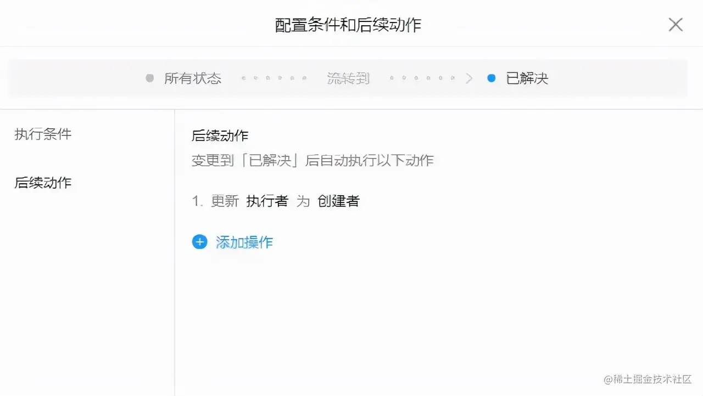Open the 执行者 field selector in action 1

tap(267, 201)
